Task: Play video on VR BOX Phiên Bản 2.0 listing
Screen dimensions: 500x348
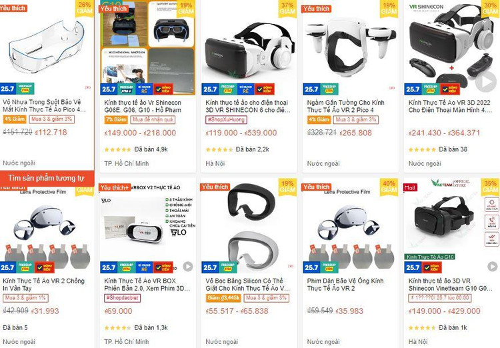Action: click(x=188, y=267)
